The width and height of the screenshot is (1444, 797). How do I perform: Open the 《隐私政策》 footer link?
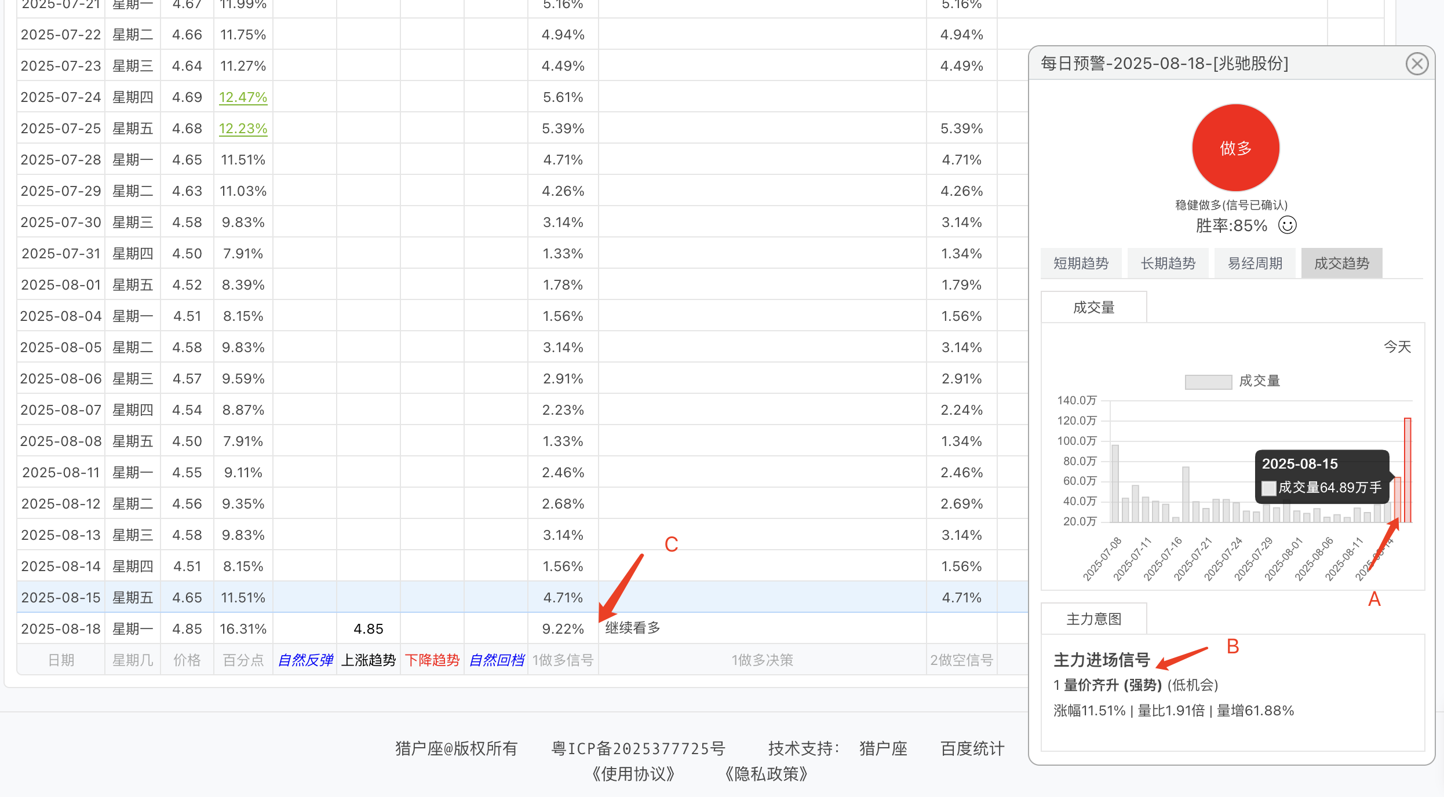tap(766, 774)
